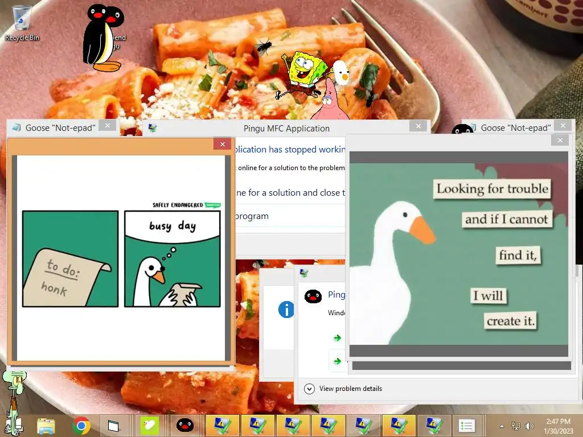Click the upper green arrow option in Pingu dialog

click(x=337, y=338)
